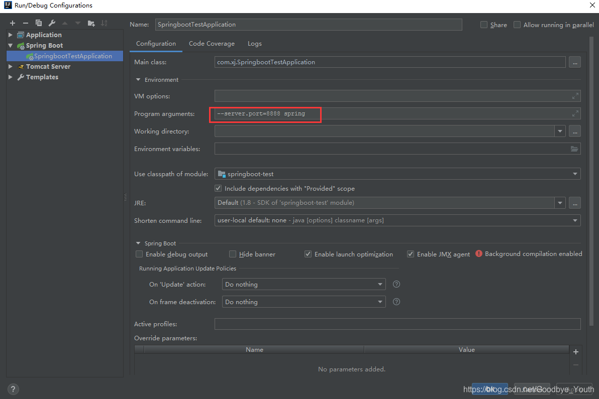Image resolution: width=599 pixels, height=399 pixels.
Task: Toggle Enable JMX agent checkbox
Action: tap(410, 254)
